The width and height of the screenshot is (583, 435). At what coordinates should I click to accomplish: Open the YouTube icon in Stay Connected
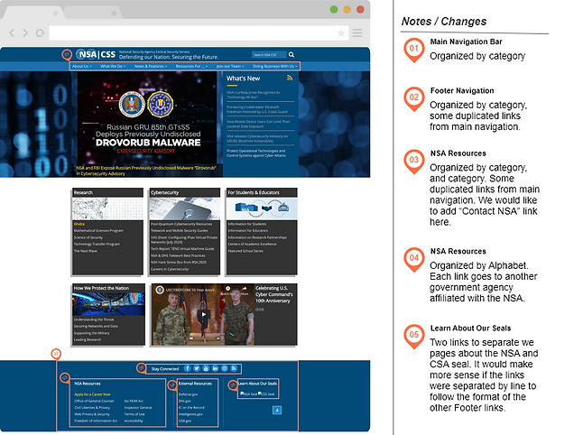pos(206,368)
